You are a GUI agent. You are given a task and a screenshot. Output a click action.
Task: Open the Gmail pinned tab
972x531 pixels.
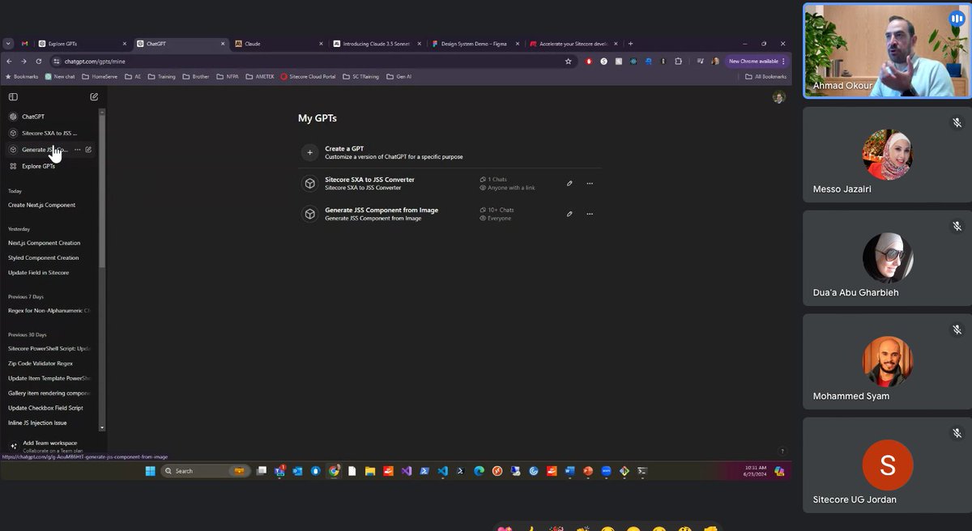[25, 44]
